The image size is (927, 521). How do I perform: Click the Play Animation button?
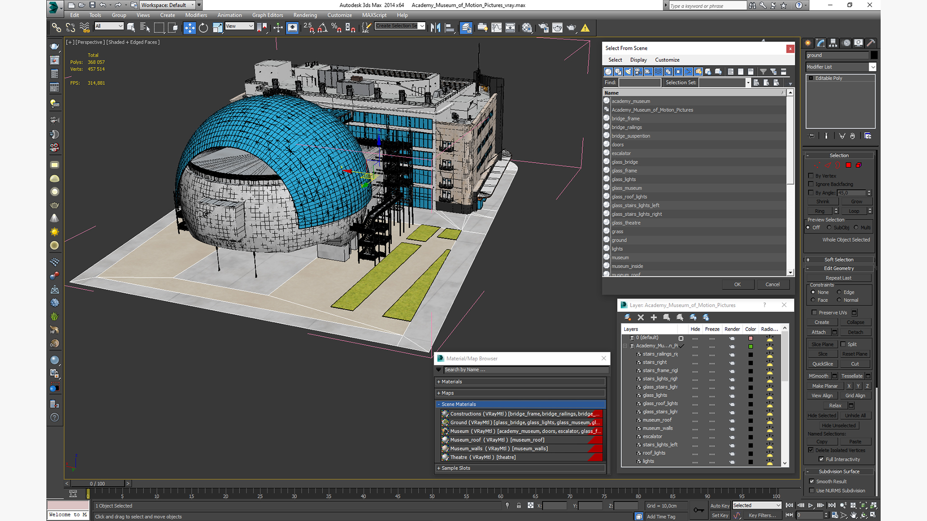(x=811, y=506)
